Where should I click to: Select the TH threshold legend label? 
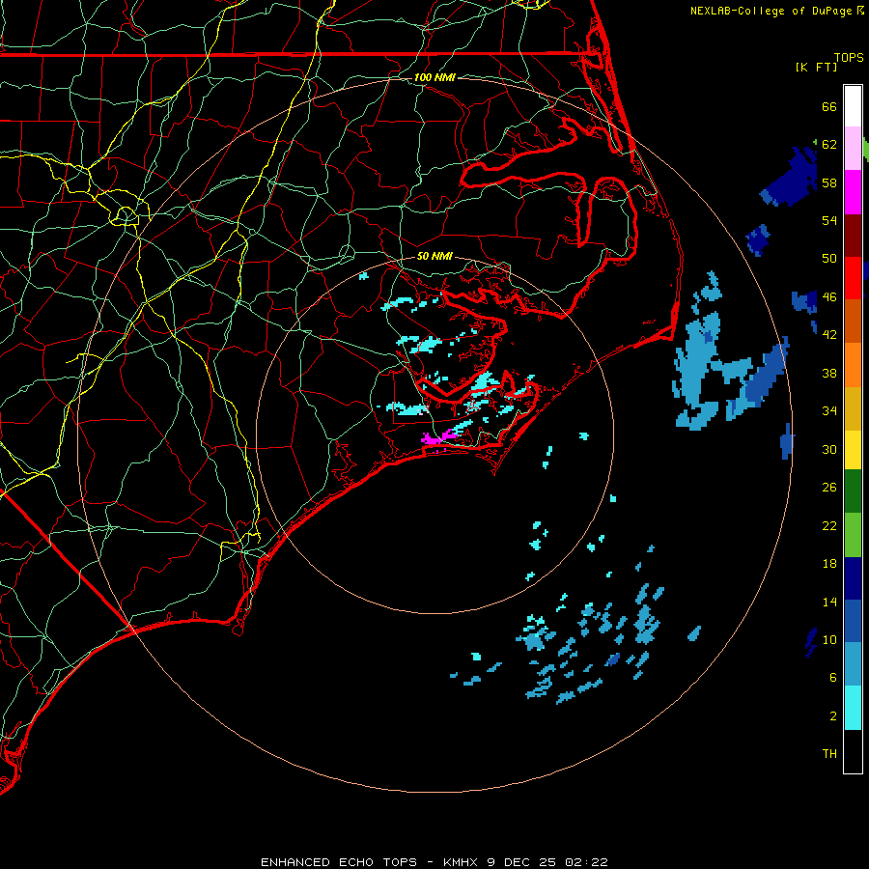(x=829, y=754)
